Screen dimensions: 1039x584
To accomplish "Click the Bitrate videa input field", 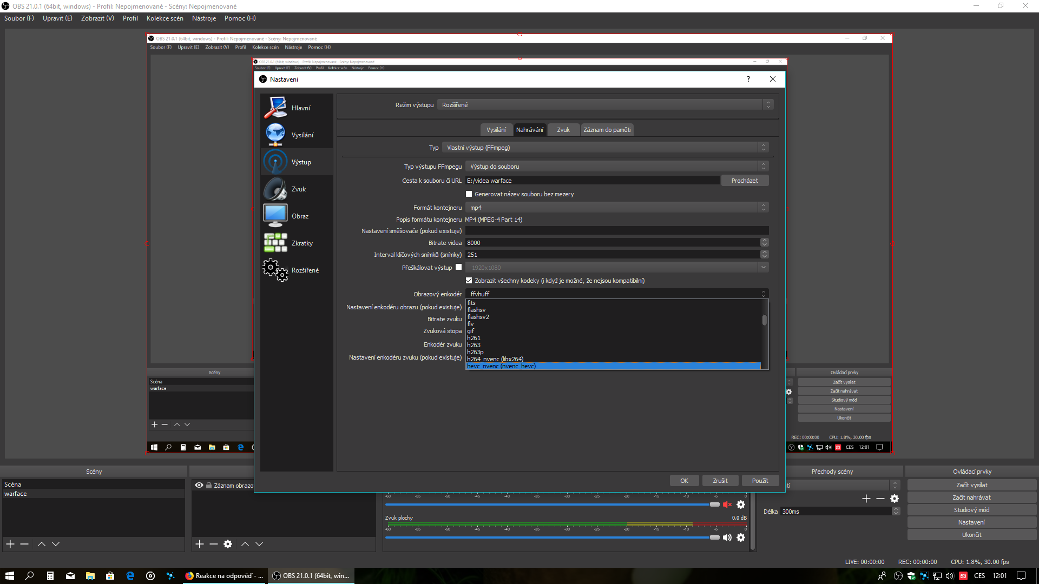I will click(611, 243).
